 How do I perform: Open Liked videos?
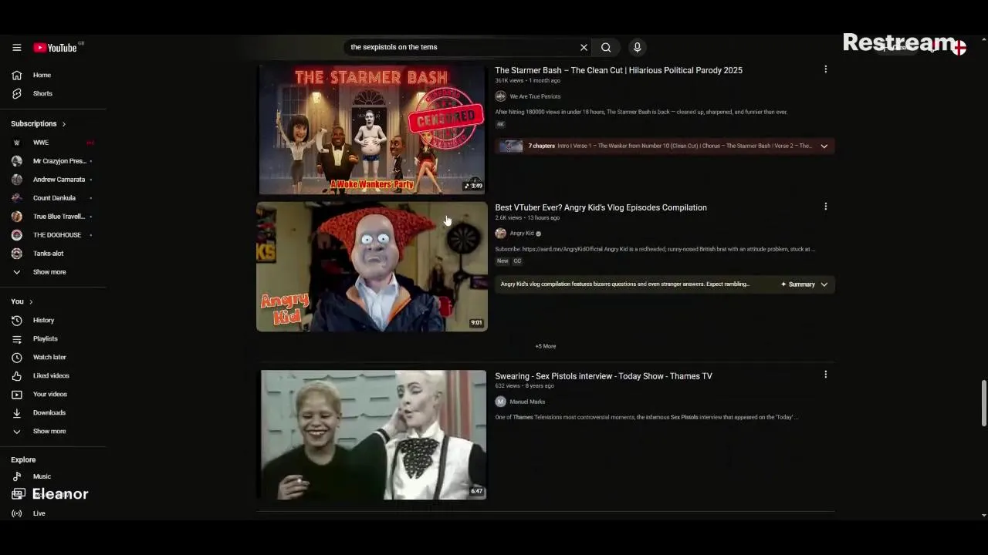coord(52,375)
